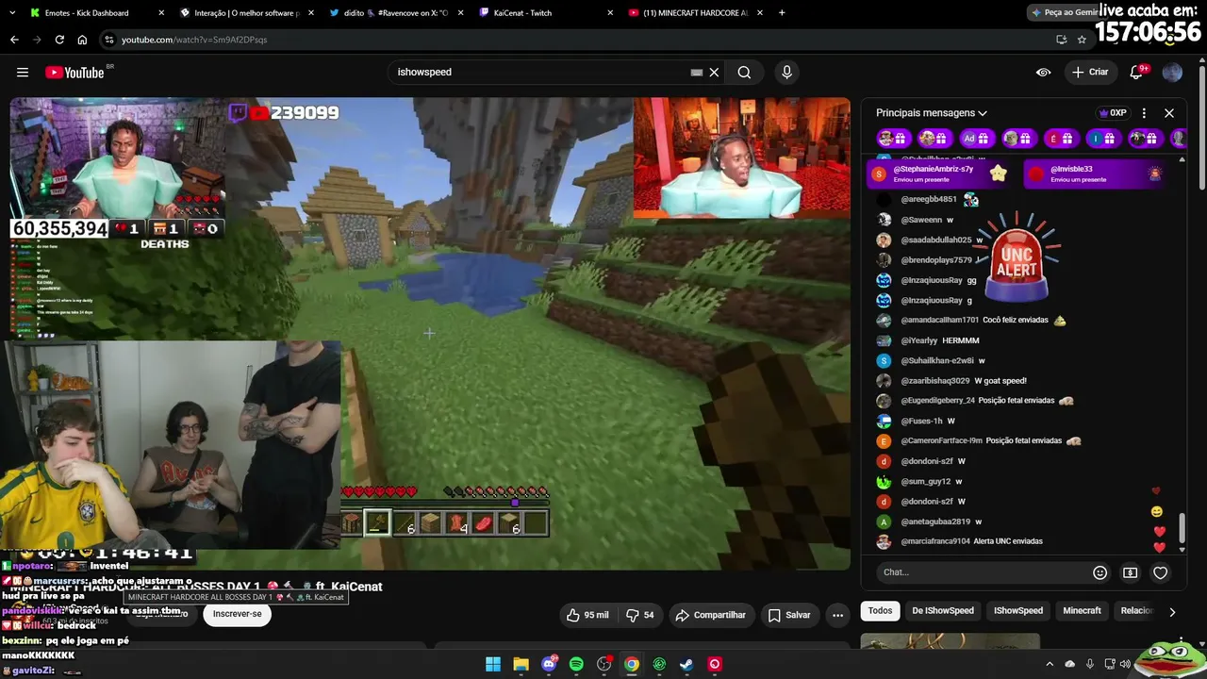Click the Ad gift chip in ticker

pos(977,139)
